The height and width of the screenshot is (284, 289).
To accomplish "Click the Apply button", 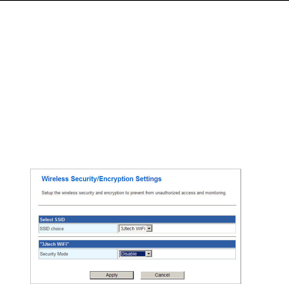I will pos(112,275).
